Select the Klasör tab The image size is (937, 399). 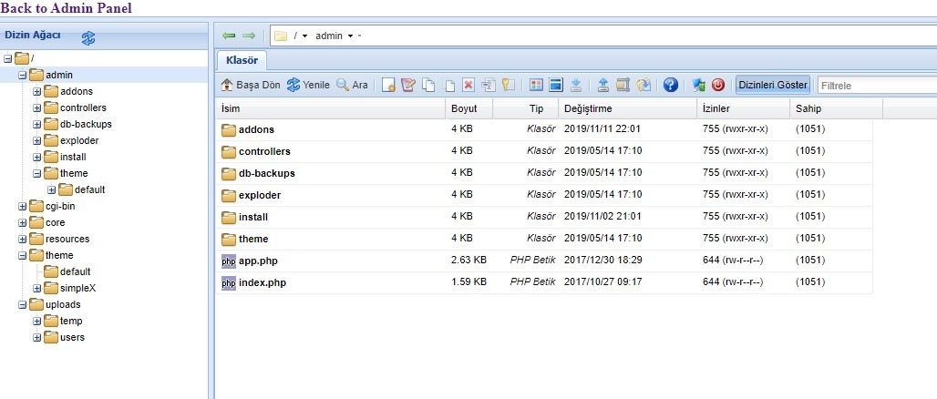(242, 61)
